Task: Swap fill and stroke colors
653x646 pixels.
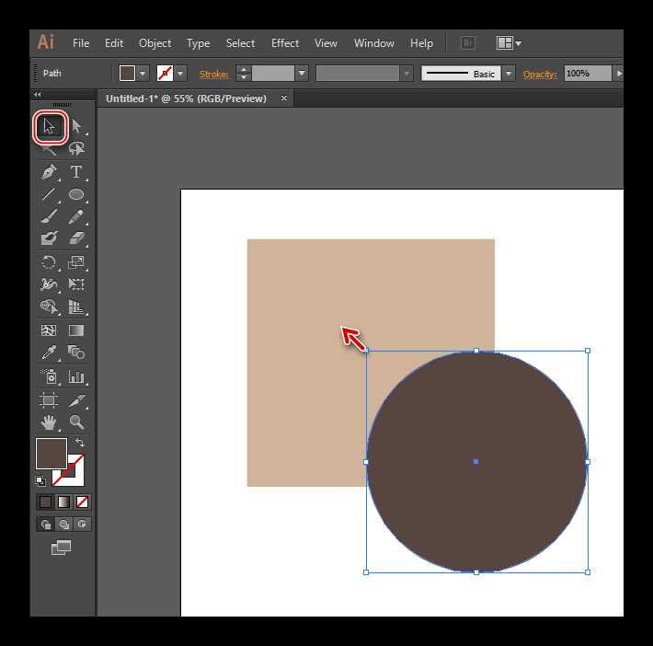Action: (79, 443)
